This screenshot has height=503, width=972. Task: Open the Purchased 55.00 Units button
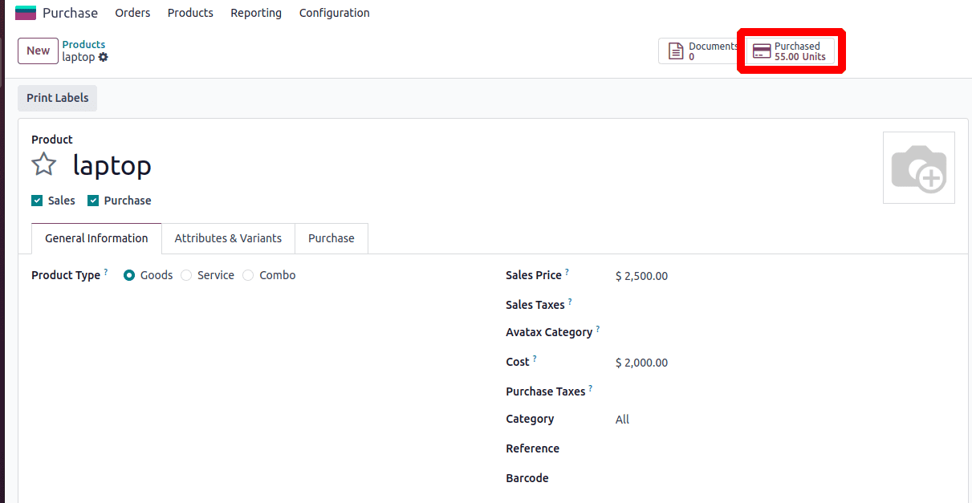tap(791, 51)
